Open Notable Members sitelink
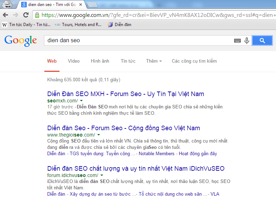 point(156,153)
